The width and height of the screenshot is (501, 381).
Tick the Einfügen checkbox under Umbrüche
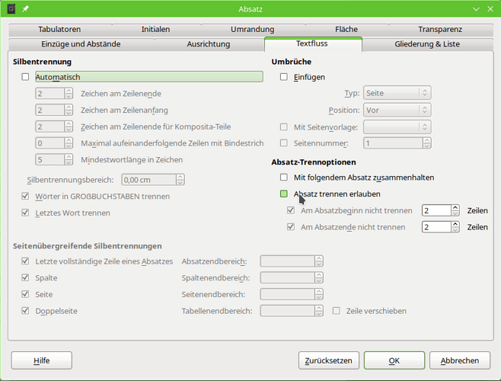284,77
